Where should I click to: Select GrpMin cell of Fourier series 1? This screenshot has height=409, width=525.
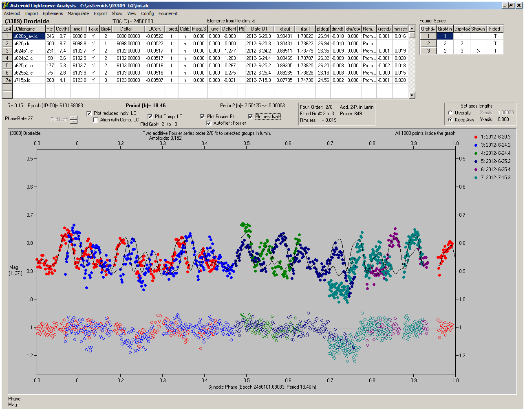click(445, 36)
